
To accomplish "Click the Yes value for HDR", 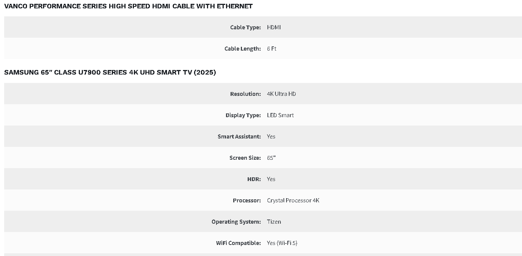I will pos(271,179).
